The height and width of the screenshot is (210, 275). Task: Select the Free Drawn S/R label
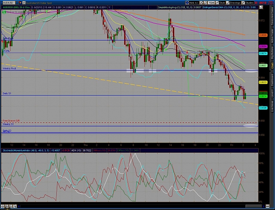pos(11,121)
